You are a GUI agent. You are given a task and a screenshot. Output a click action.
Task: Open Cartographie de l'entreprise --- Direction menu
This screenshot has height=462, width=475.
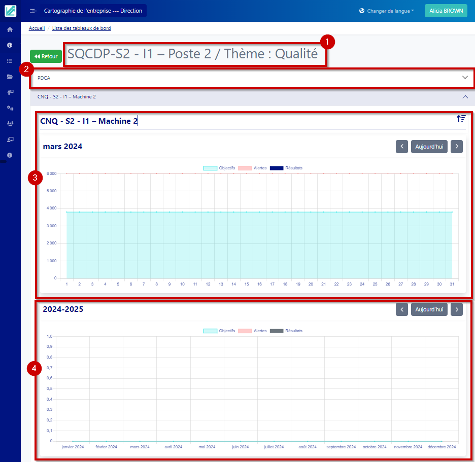(x=93, y=11)
